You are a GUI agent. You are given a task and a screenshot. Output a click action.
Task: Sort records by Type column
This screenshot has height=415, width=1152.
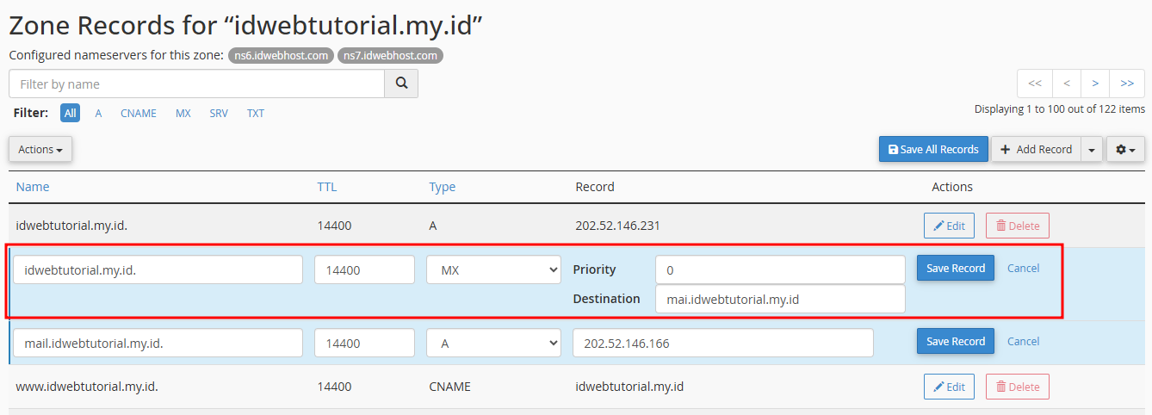click(443, 187)
